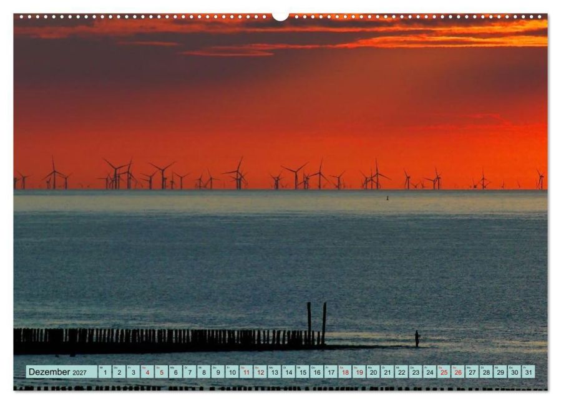Select red Sunday day 5 cell
Image resolution: width=561 pixels, height=404 pixels.
pyautogui.click(x=162, y=372)
